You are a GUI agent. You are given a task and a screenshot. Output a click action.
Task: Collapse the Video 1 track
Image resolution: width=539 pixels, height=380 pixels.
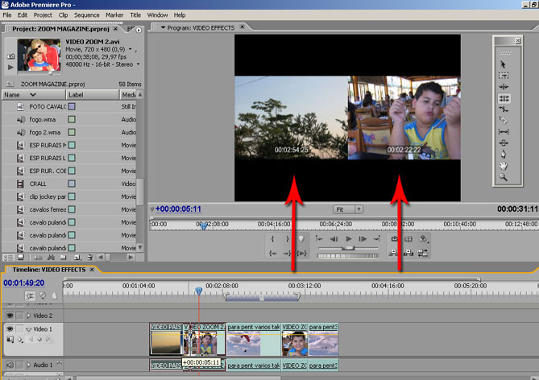click(x=28, y=329)
